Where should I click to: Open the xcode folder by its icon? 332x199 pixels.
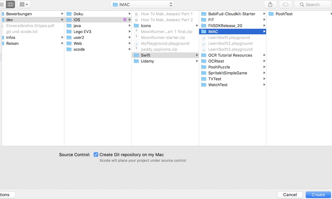[69, 49]
